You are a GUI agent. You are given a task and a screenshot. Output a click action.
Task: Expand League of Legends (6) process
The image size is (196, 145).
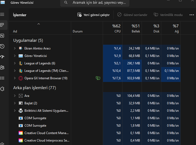click(15, 63)
